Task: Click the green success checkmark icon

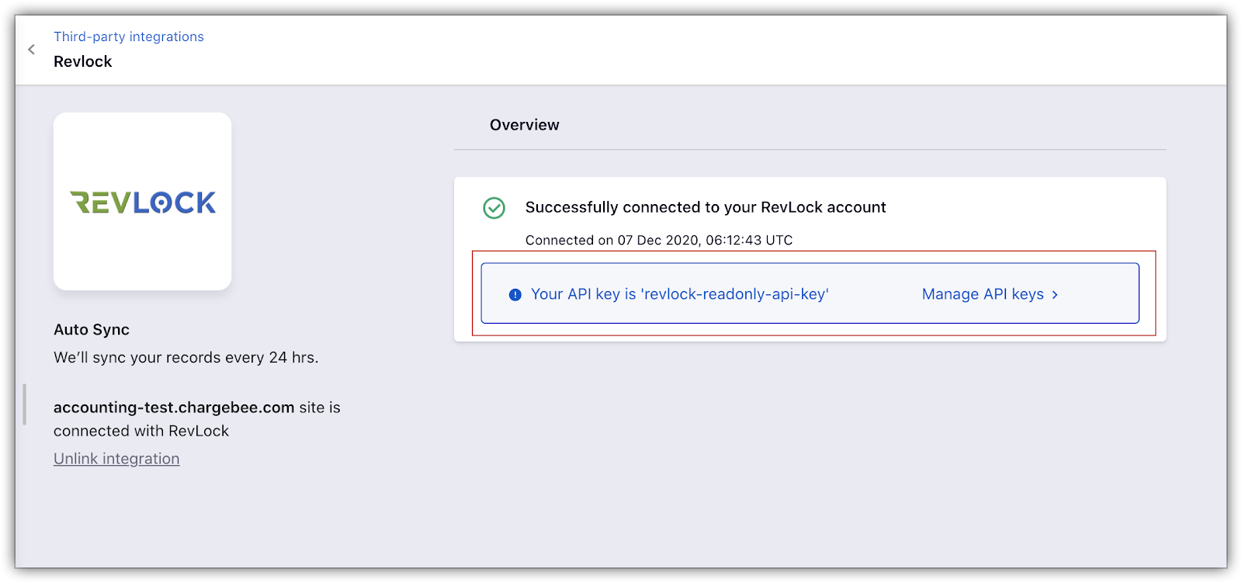Action: point(494,208)
